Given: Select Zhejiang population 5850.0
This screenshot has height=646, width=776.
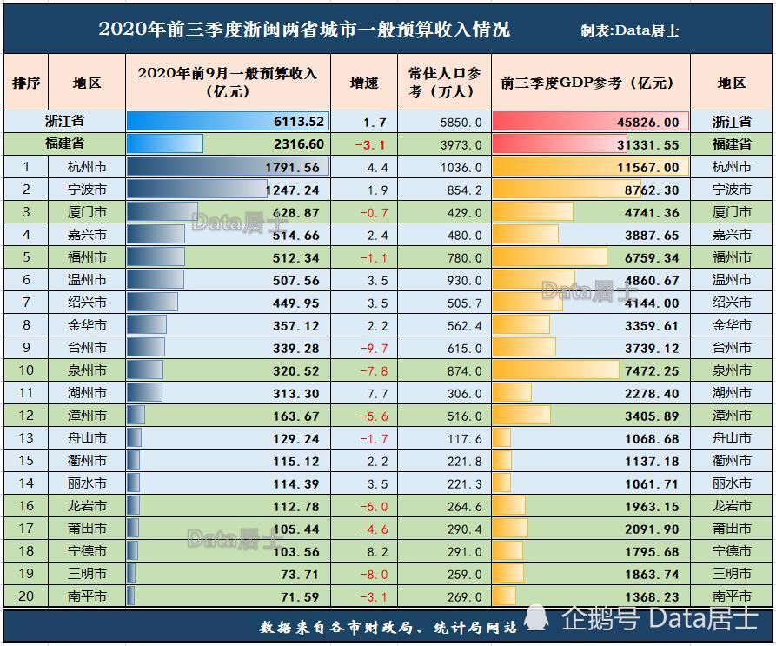Looking at the screenshot, I should click(461, 123).
